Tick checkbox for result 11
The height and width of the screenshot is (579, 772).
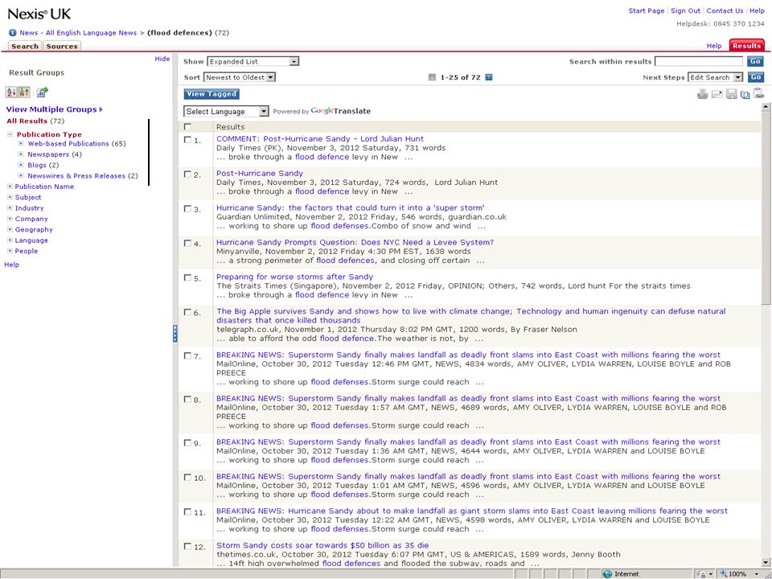187,512
